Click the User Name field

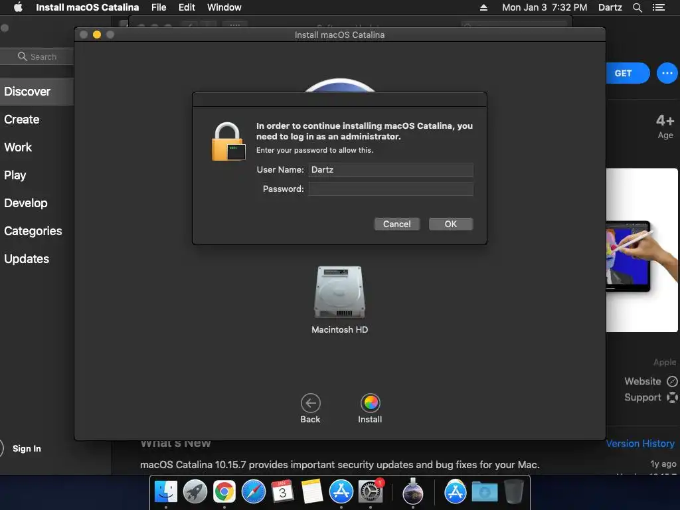point(390,169)
